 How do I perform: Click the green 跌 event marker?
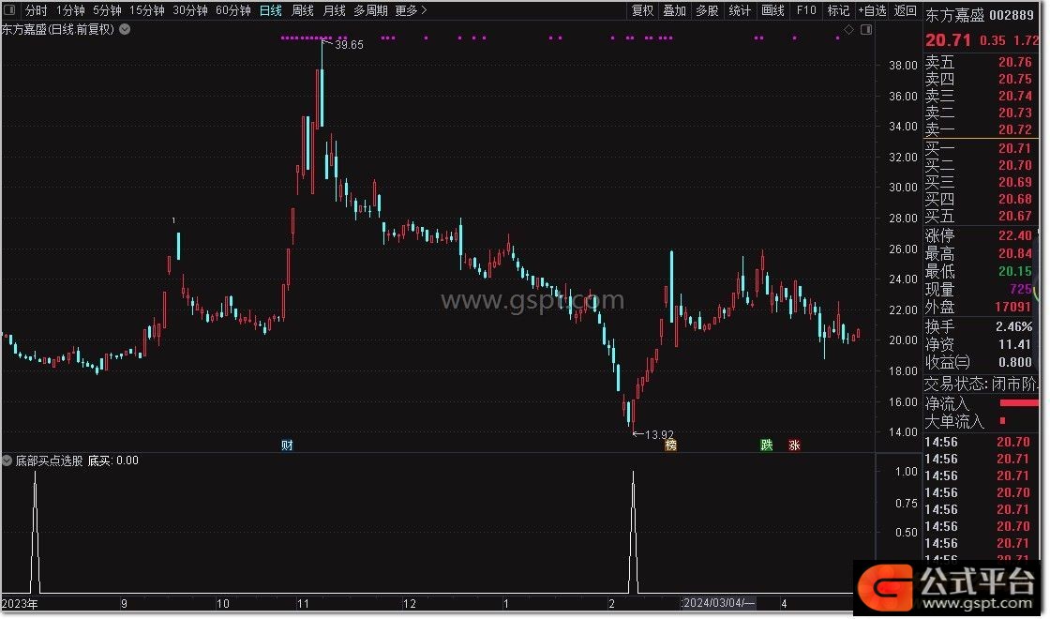click(x=766, y=445)
